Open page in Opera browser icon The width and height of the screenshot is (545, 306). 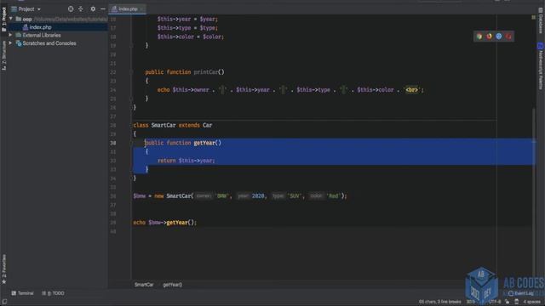pos(508,36)
